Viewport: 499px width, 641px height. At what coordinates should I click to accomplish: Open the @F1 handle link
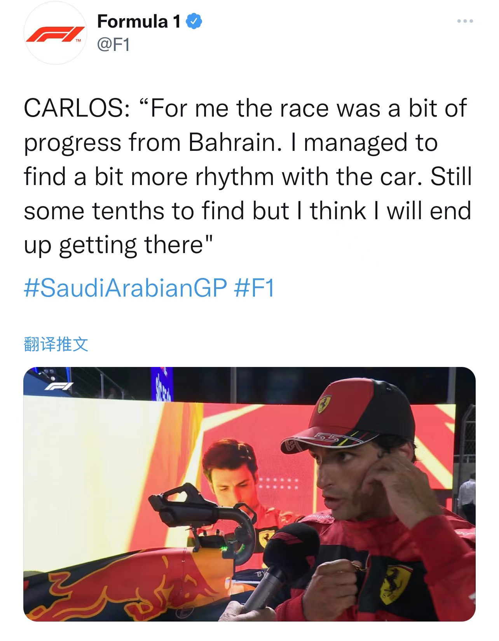tap(113, 44)
